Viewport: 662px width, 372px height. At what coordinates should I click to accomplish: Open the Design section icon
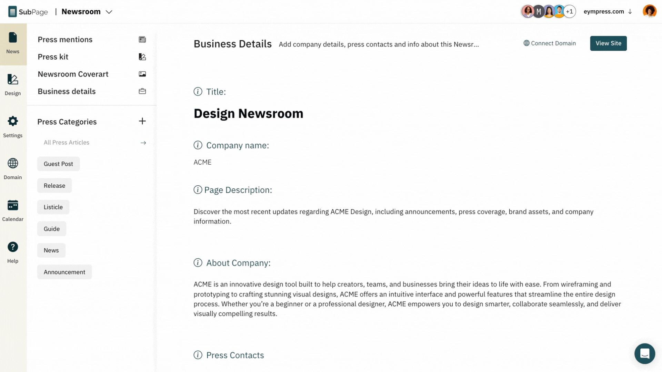point(13,80)
